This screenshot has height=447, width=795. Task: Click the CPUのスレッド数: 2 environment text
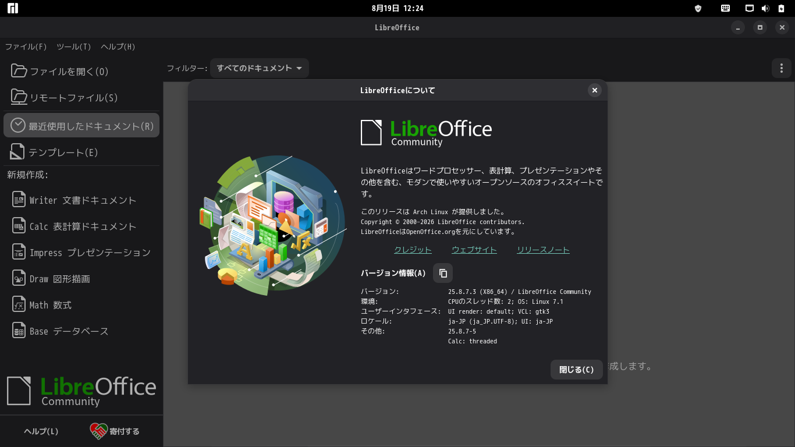[x=479, y=301]
